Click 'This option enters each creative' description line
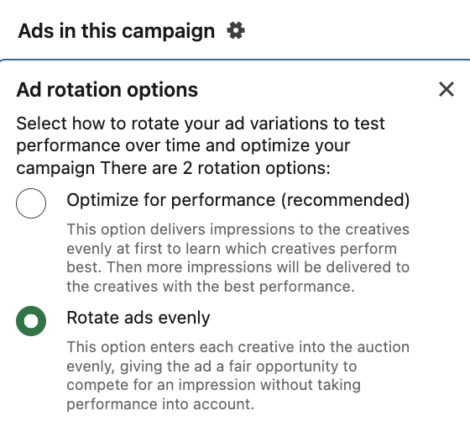The image size is (470, 432). click(x=238, y=347)
